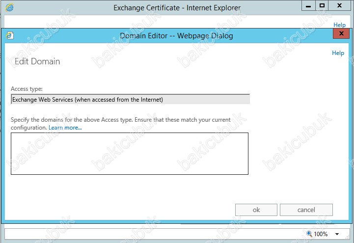Click the zoom magnifier icon in the status bar
The height and width of the screenshot is (243, 354).
(x=309, y=234)
